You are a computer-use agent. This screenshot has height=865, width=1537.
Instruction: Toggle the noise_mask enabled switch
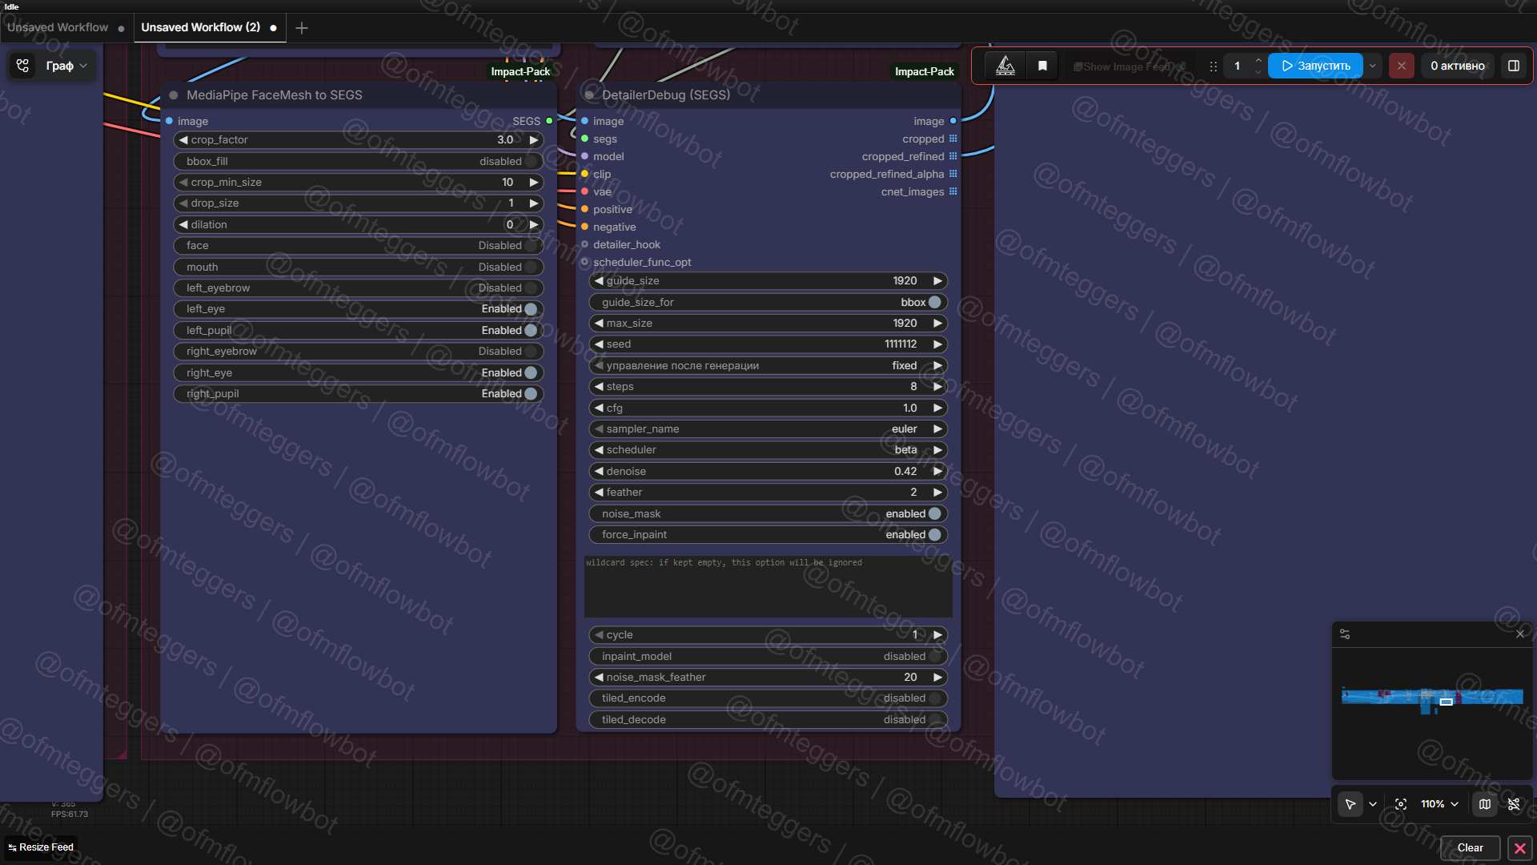(x=934, y=514)
